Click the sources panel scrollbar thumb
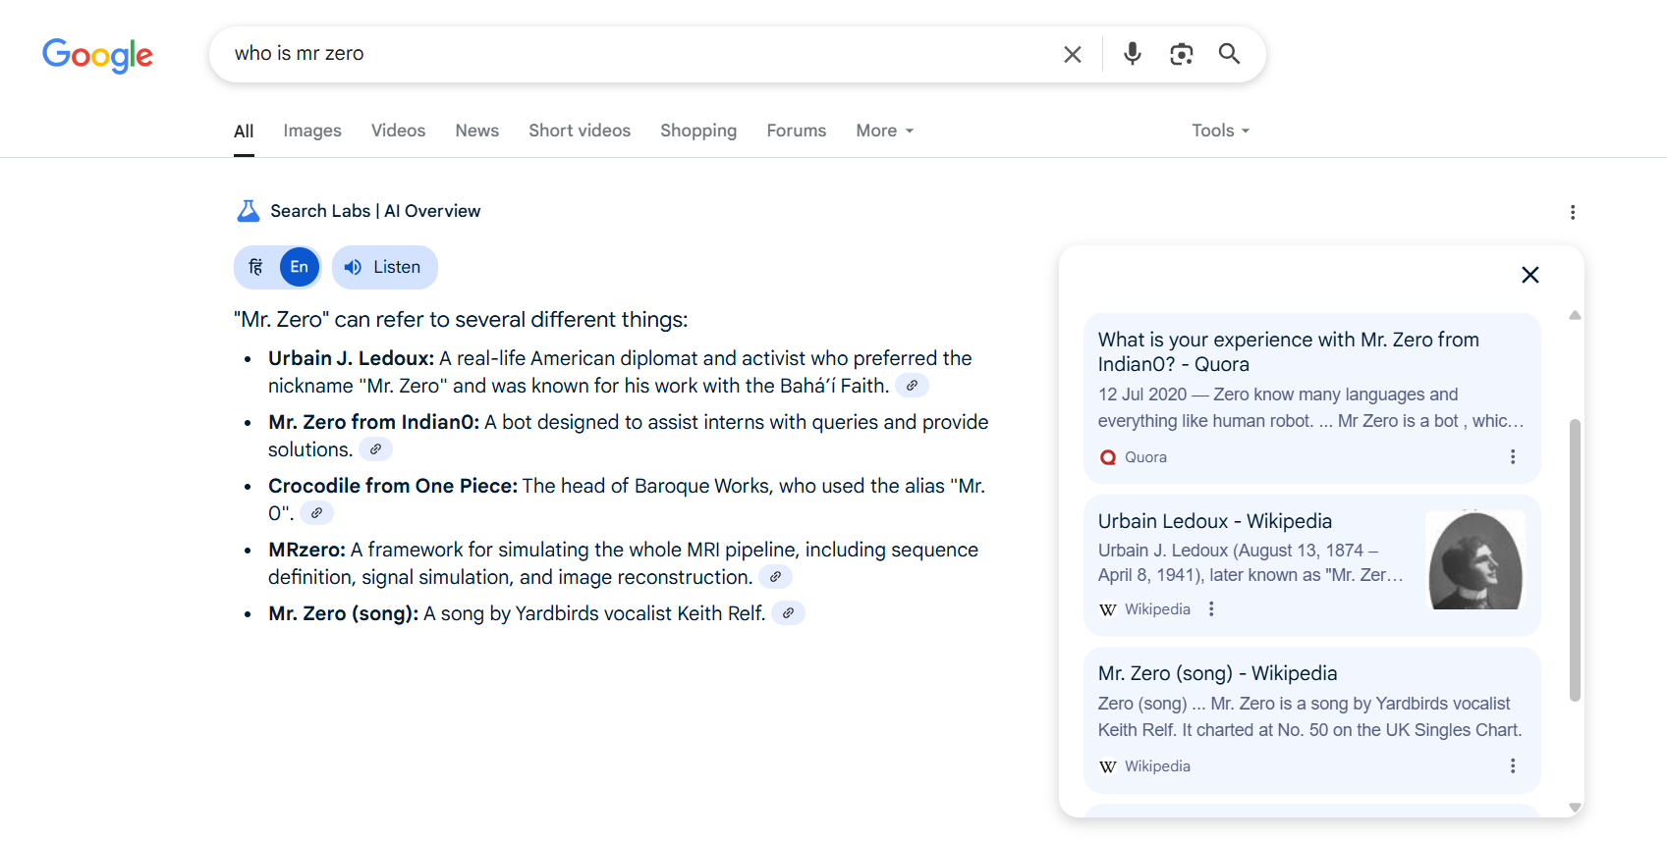The width and height of the screenshot is (1667, 842). click(1575, 560)
